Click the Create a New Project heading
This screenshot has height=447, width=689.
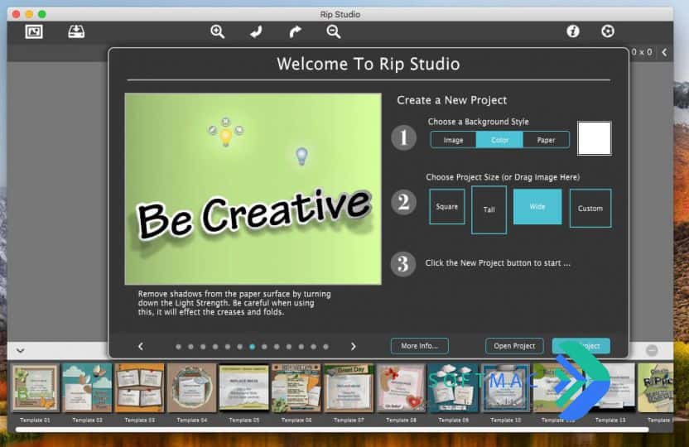pyautogui.click(x=451, y=100)
